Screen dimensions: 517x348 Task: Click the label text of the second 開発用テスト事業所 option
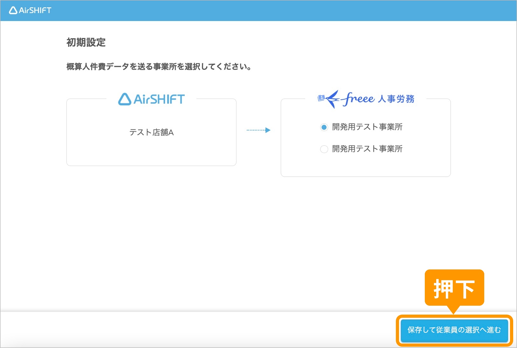click(367, 149)
